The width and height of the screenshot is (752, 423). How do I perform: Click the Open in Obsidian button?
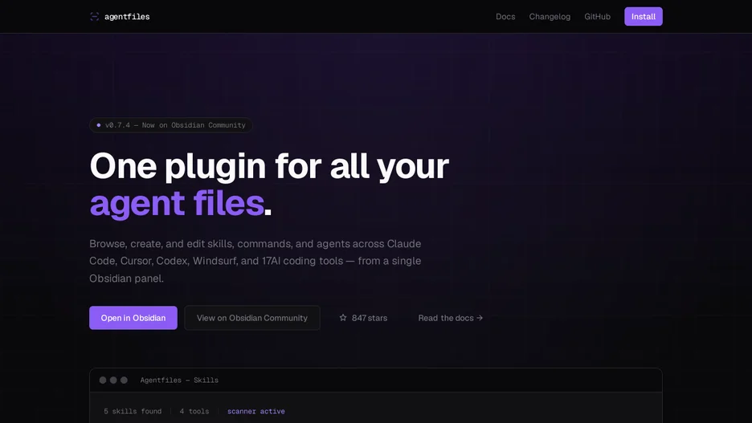pos(133,318)
